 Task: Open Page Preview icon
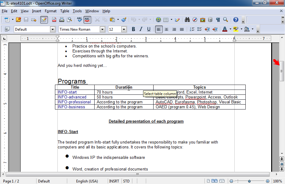(69, 20)
